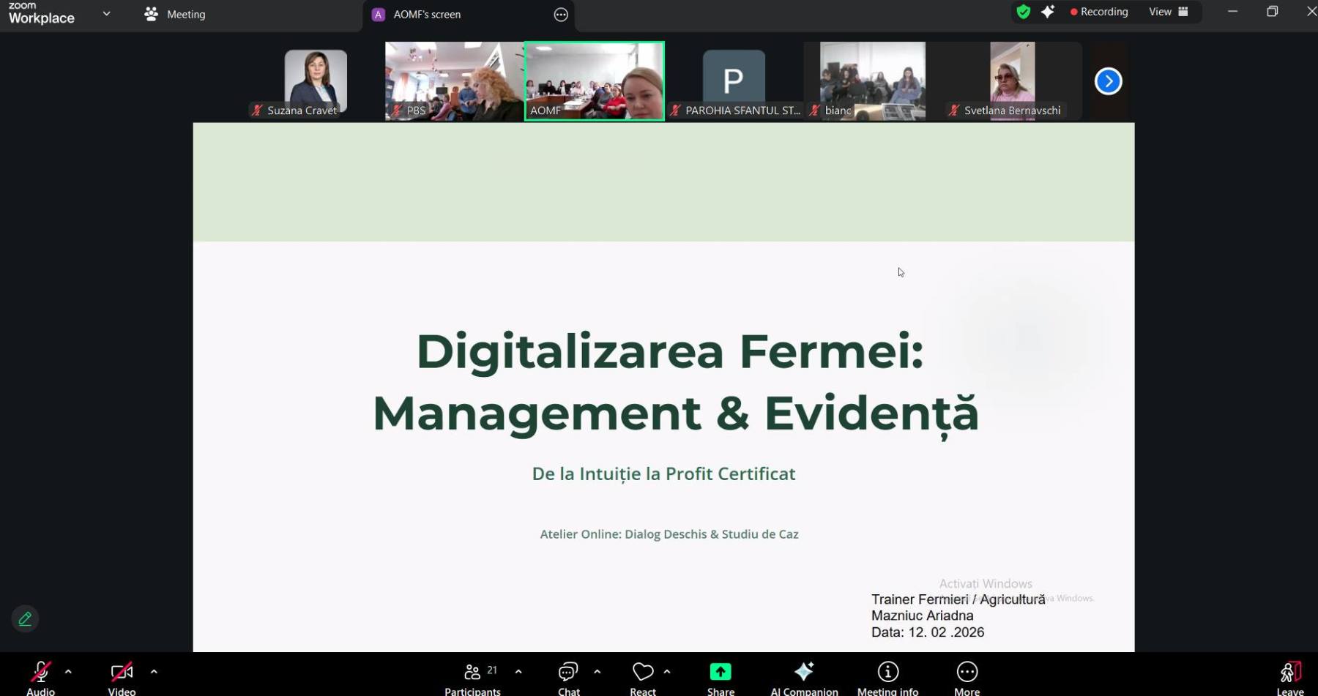Screen dimensions: 1318x696
Task: Click the green encryption shield icon
Action: tap(1024, 12)
